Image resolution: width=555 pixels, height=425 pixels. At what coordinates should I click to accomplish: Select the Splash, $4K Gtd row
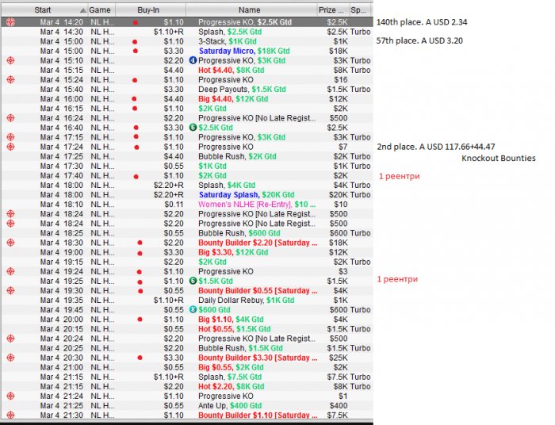[x=187, y=185]
